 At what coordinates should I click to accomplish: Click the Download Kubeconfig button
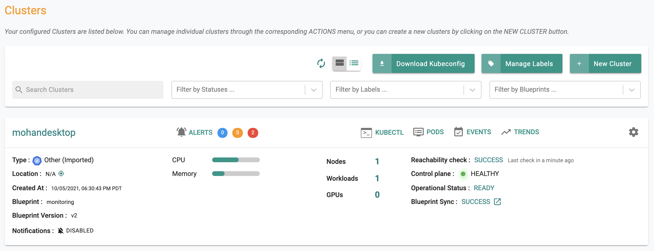click(423, 63)
